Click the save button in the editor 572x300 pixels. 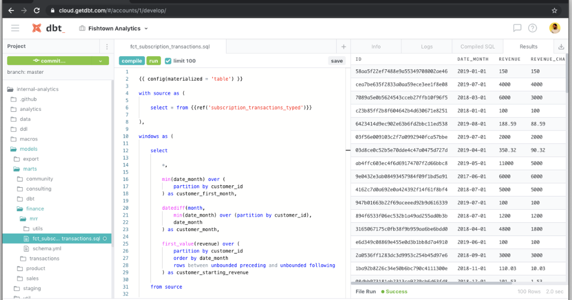pos(337,60)
